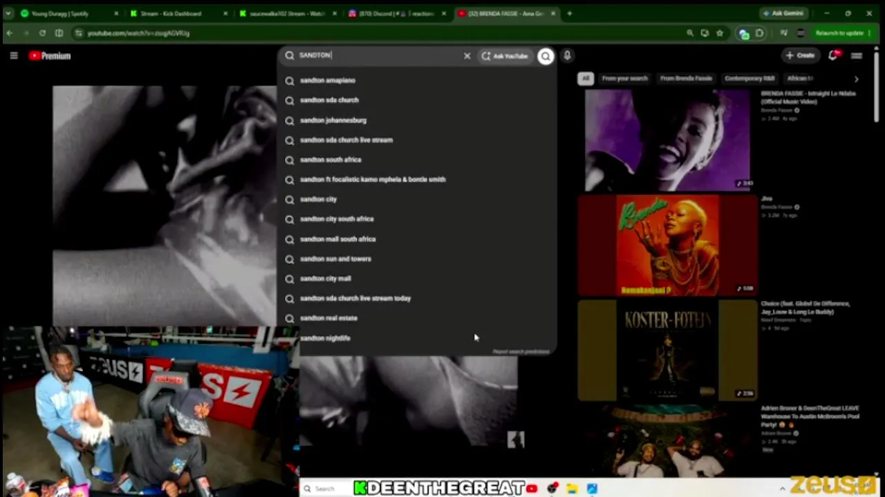Image resolution: width=885 pixels, height=497 pixels.
Task: Open the YouTube guide hamburger menu
Action: point(14,56)
